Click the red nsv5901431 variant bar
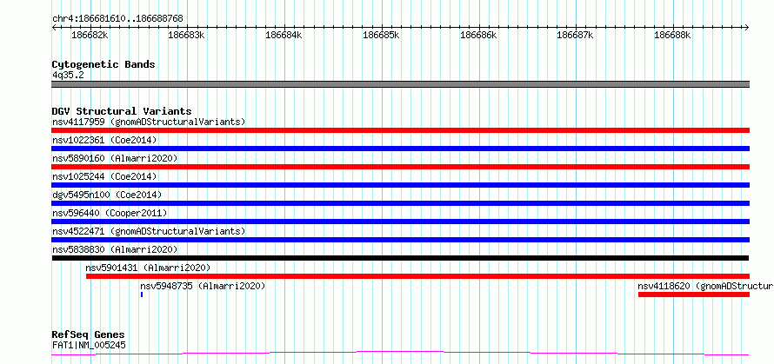Screen dimensions: 774x364 click(x=417, y=276)
